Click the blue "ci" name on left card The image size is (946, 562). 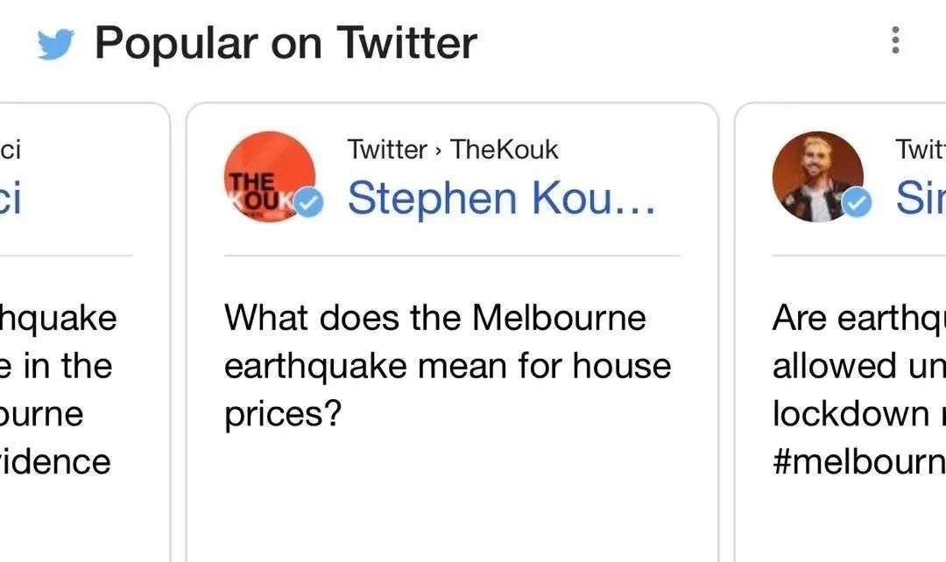pyautogui.click(x=11, y=199)
